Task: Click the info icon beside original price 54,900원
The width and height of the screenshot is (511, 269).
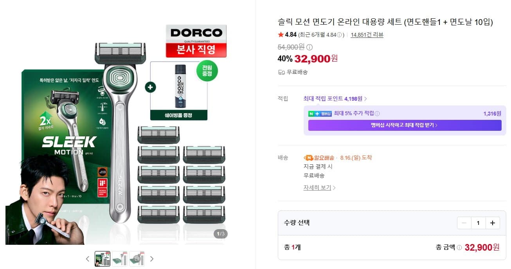Action: (309, 47)
